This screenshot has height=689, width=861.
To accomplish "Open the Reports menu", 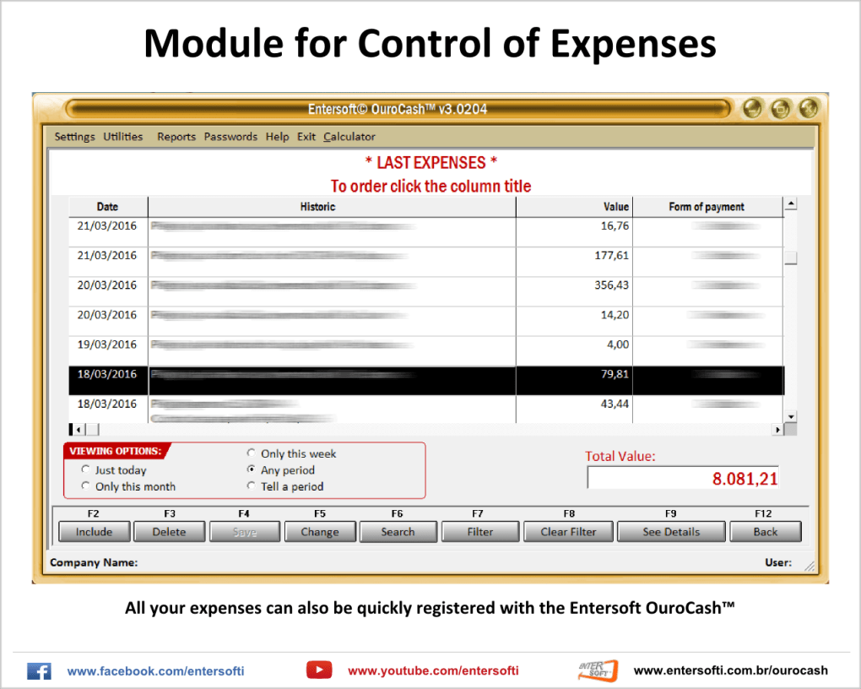I will (176, 137).
